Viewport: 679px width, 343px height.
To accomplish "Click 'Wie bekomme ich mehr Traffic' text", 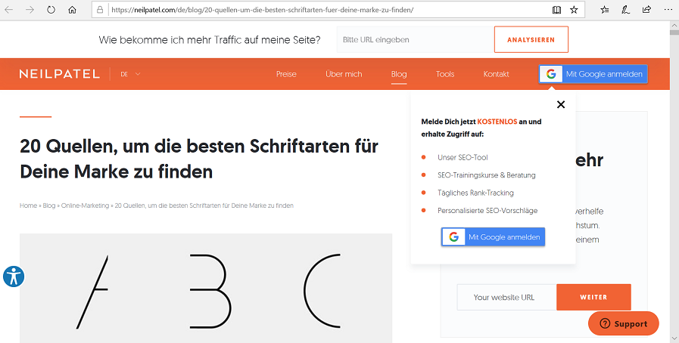I will click(210, 40).
